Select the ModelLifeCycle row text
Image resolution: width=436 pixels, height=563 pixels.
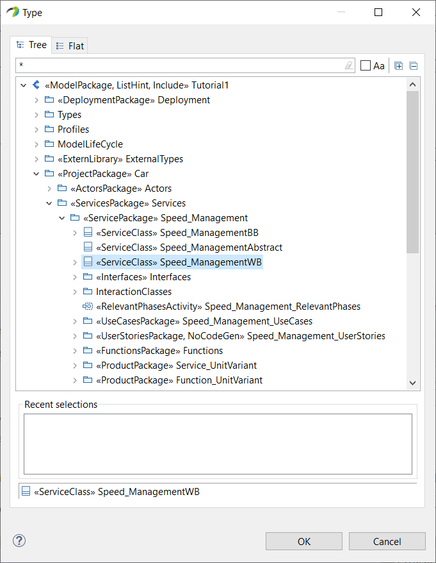click(90, 144)
